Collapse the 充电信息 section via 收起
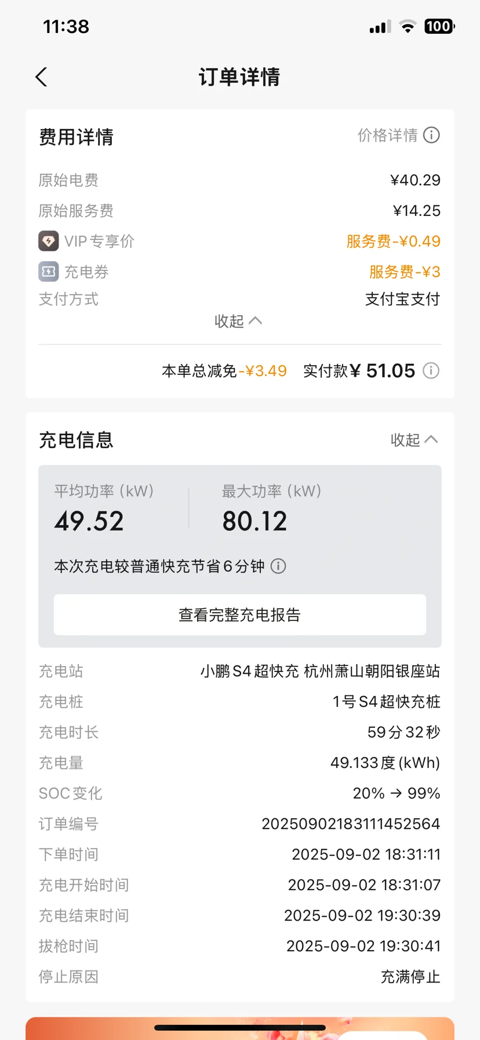This screenshot has width=480, height=1040. click(414, 440)
